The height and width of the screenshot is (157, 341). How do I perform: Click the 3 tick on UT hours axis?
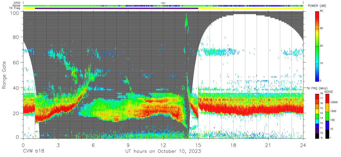58,145
